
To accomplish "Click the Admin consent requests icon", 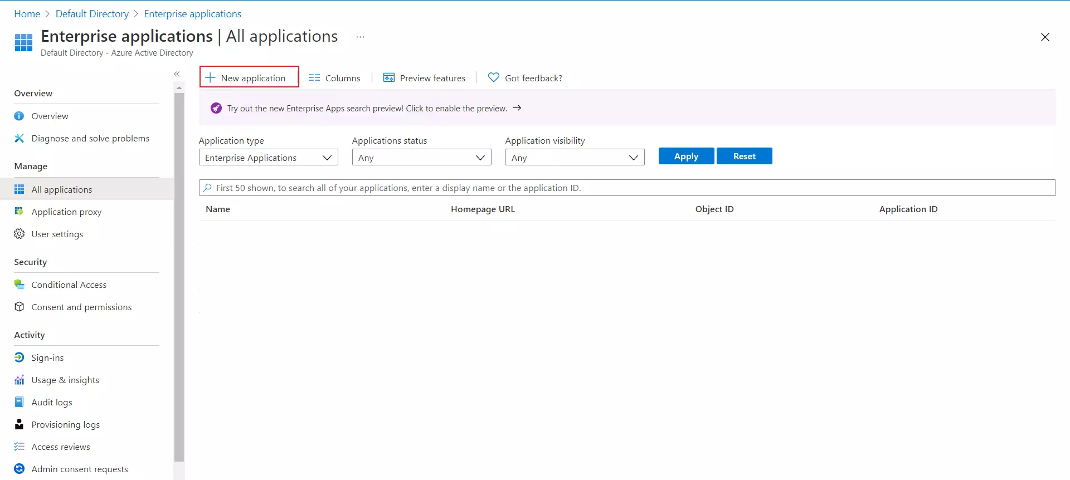I will click(x=19, y=469).
